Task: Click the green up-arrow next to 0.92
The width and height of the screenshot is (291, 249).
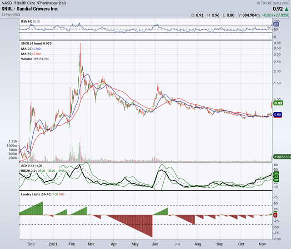Action: (287, 9)
